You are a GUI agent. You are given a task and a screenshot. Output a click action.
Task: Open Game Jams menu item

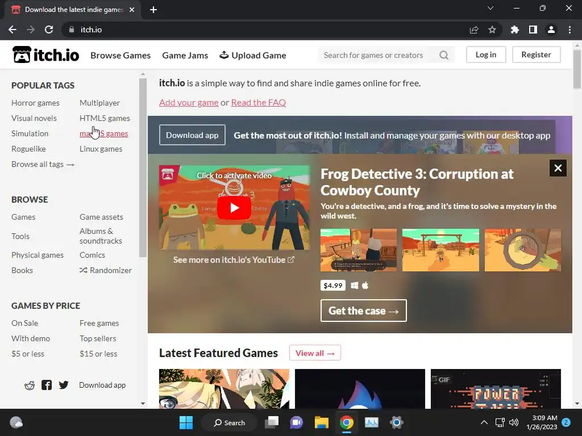pos(185,55)
